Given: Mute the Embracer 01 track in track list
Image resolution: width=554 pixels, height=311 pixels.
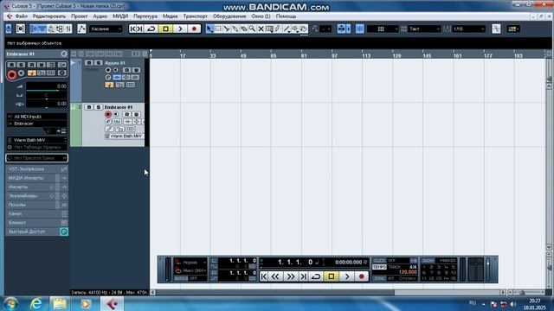Looking at the screenshot, I should pos(89,107).
